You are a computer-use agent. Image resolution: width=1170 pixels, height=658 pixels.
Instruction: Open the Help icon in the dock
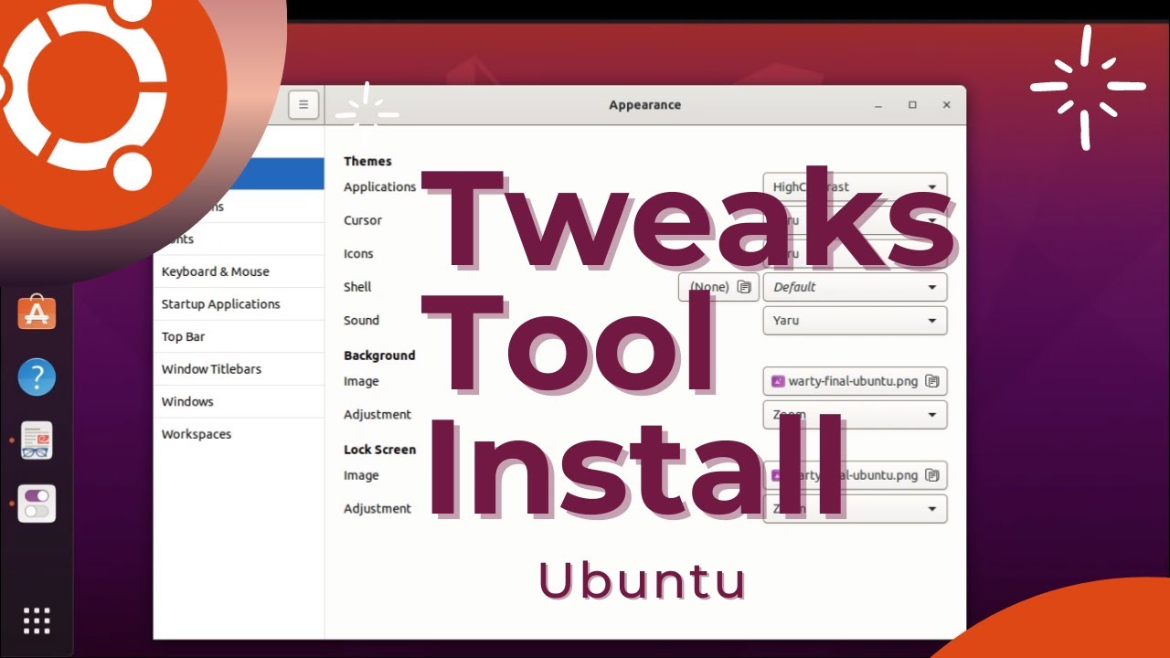coord(37,377)
